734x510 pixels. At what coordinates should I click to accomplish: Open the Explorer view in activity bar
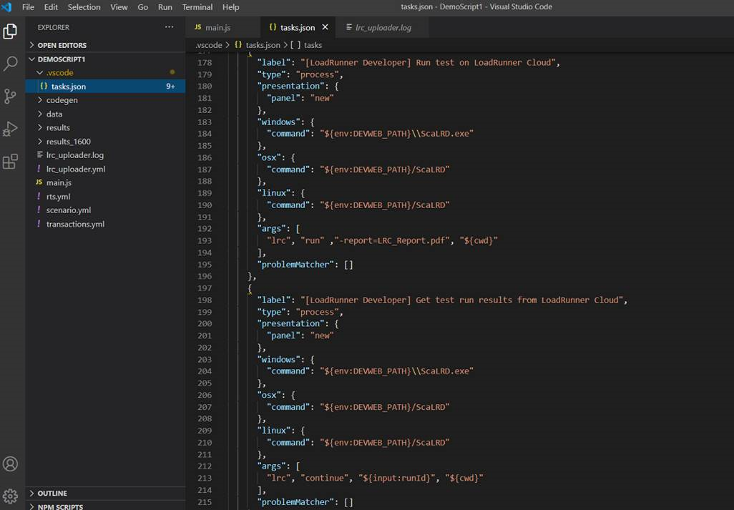coord(11,31)
